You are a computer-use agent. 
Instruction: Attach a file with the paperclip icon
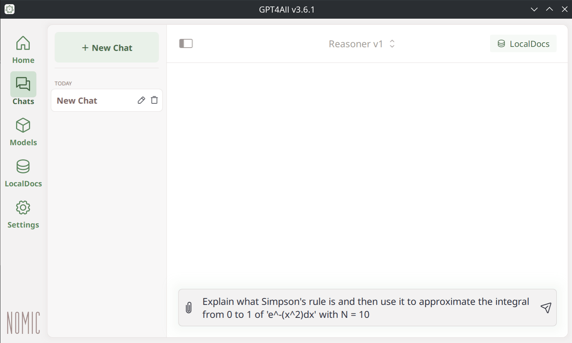click(x=189, y=308)
